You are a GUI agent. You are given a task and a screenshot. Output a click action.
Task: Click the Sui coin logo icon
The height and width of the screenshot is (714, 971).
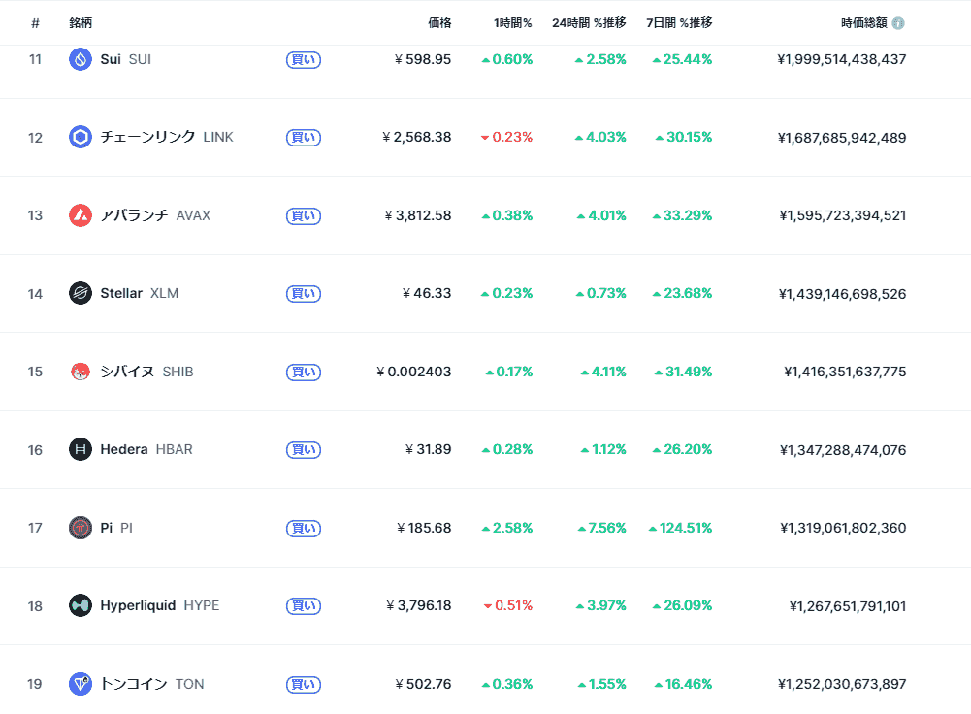[81, 59]
